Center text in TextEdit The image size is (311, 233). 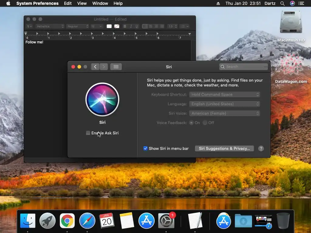click(x=151, y=26)
